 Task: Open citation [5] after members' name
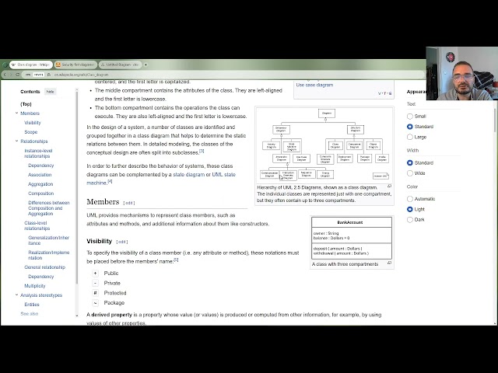click(x=176, y=260)
